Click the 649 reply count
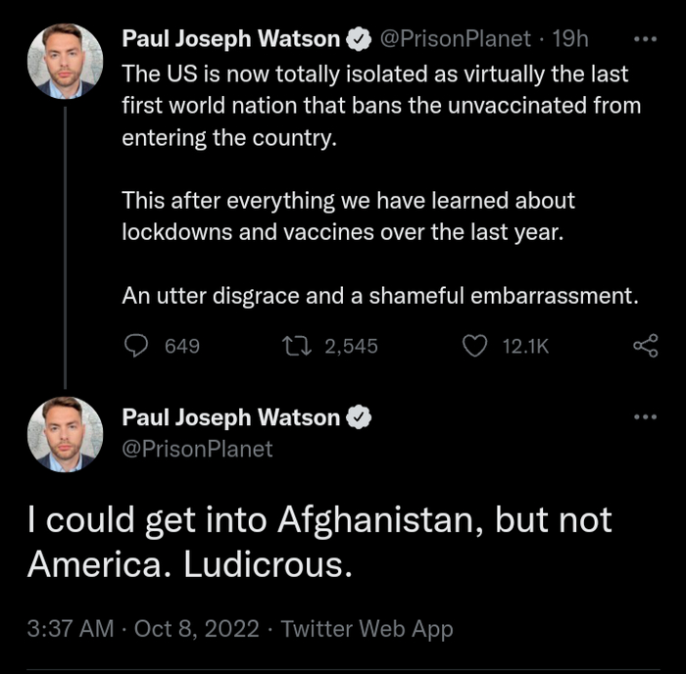Image resolution: width=686 pixels, height=674 pixels. [182, 346]
